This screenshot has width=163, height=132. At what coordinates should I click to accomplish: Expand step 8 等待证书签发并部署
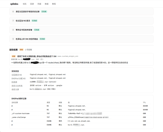81,30
